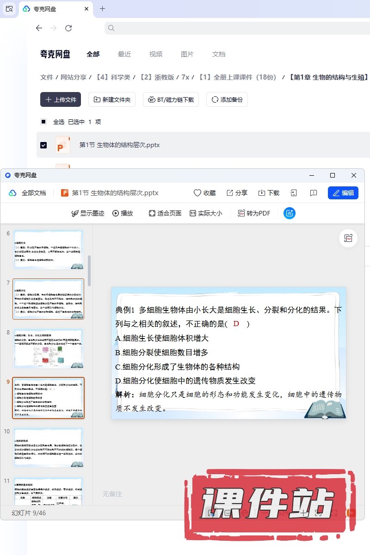This screenshot has width=370, height=555.
Task: Switch to the 视频 tab
Action: tap(155, 54)
